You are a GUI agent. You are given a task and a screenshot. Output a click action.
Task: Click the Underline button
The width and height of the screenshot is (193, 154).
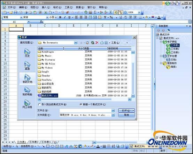point(69,17)
